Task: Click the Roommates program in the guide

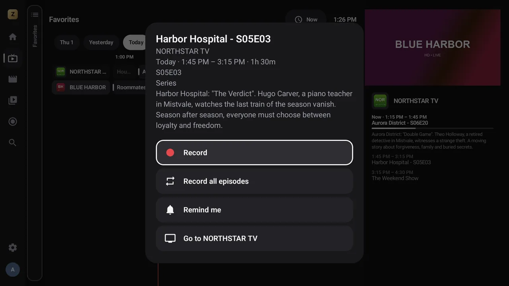Action: click(x=129, y=87)
